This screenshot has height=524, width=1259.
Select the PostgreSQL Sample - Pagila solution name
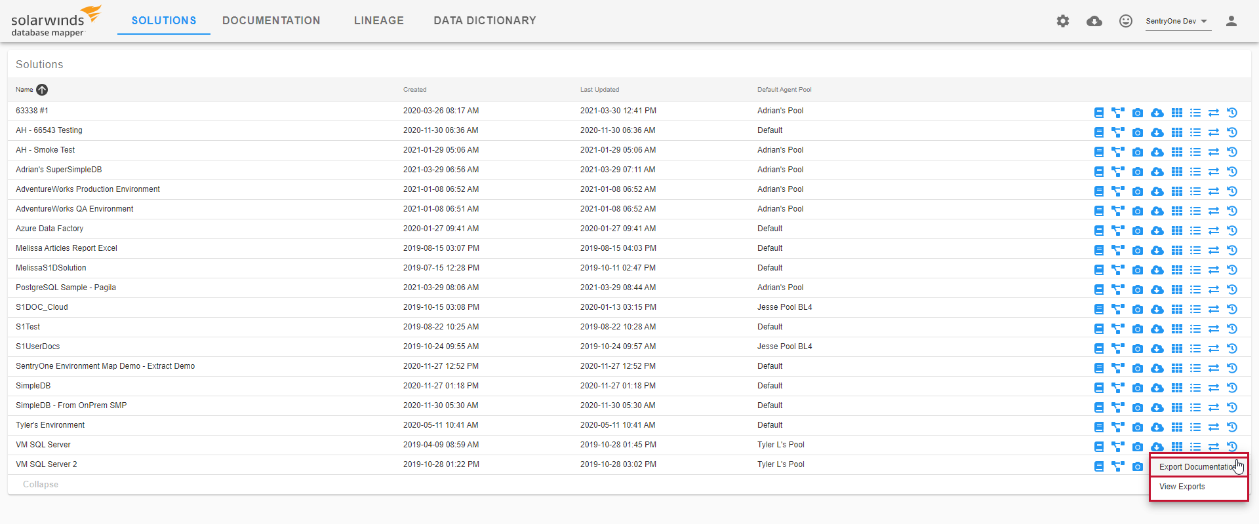(66, 288)
